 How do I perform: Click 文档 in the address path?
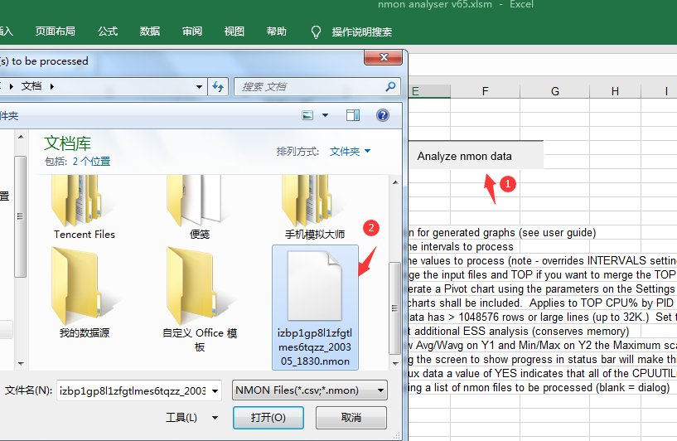(31, 86)
